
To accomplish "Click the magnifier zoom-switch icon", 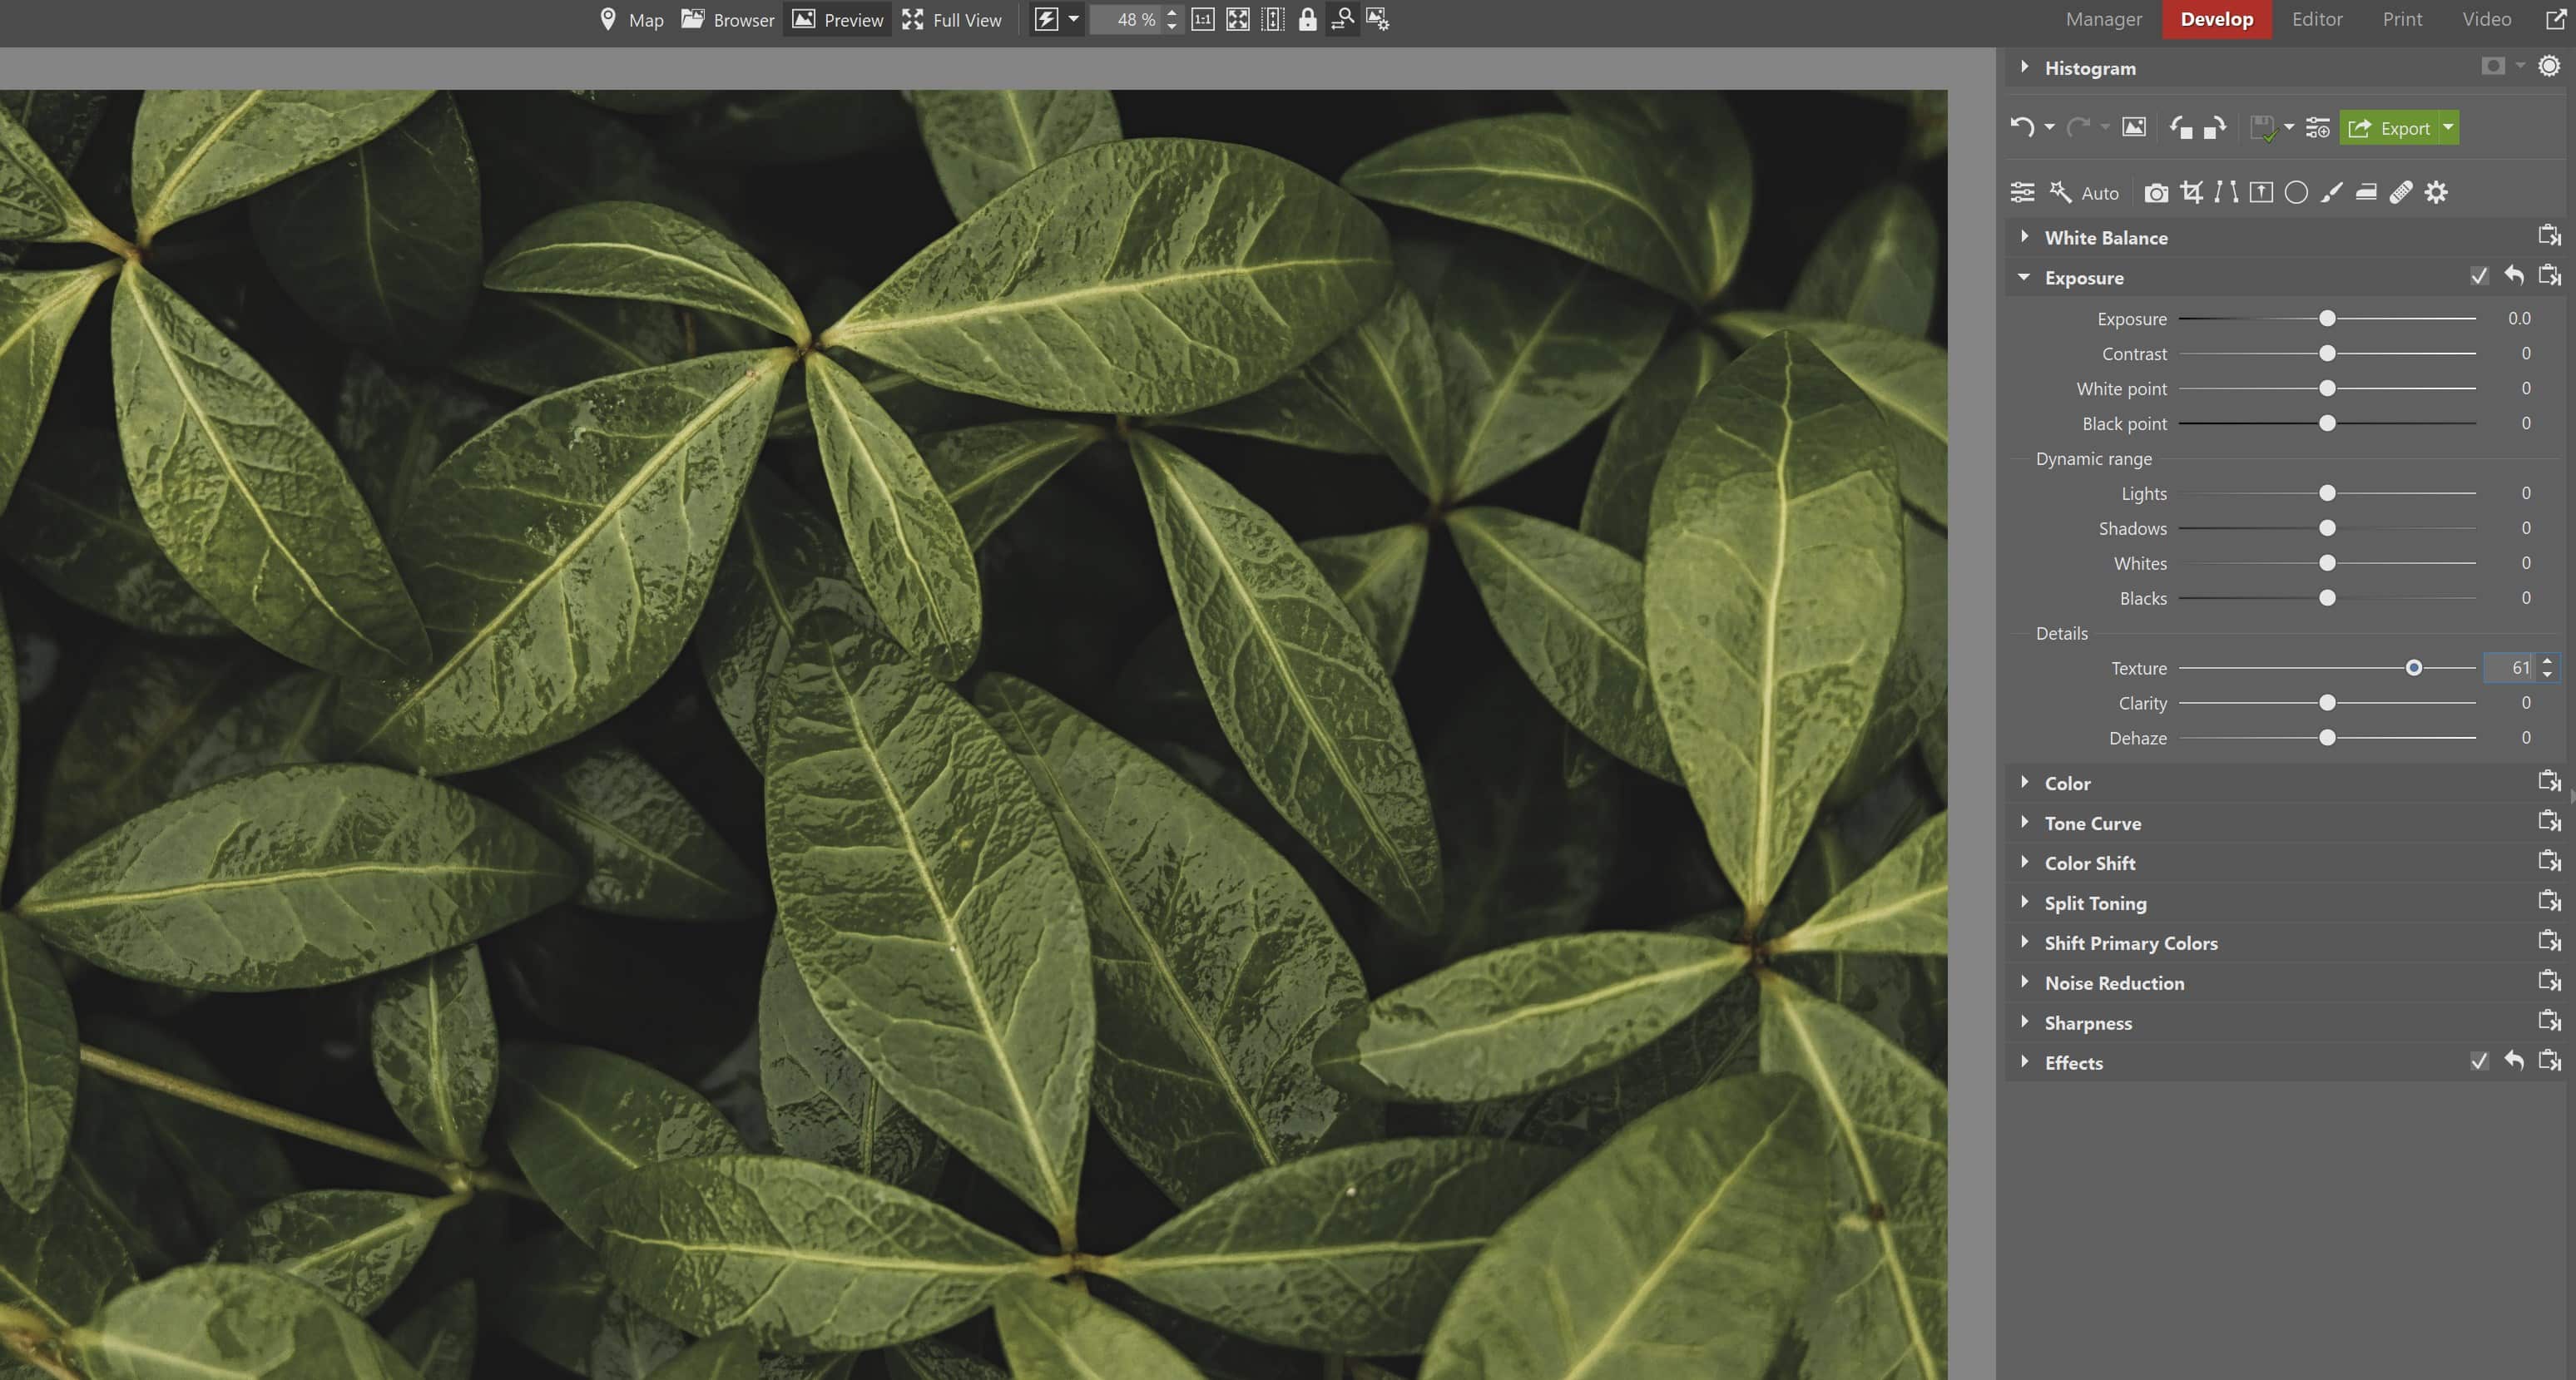I will [1343, 19].
